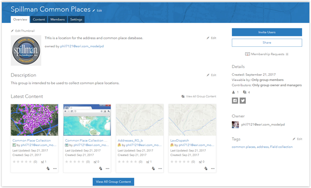
Task: Open the LawDispatch title link
Action: coord(179,140)
